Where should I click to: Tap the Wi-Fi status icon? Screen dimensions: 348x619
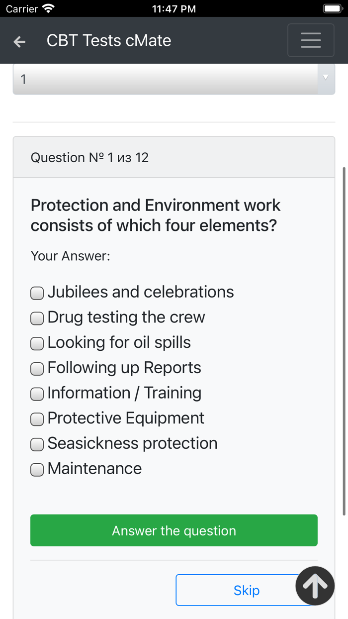48,8
